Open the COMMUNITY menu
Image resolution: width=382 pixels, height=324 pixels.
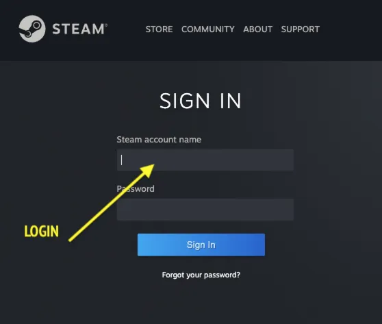coord(208,29)
